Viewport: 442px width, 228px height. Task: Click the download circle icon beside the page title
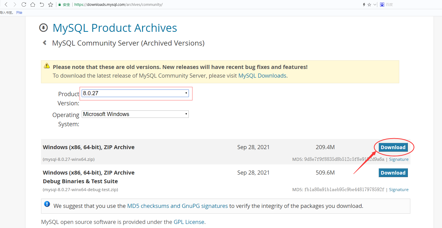(44, 28)
